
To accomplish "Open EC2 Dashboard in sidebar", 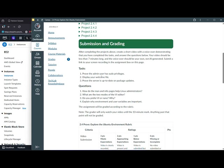I will (9, 58).
